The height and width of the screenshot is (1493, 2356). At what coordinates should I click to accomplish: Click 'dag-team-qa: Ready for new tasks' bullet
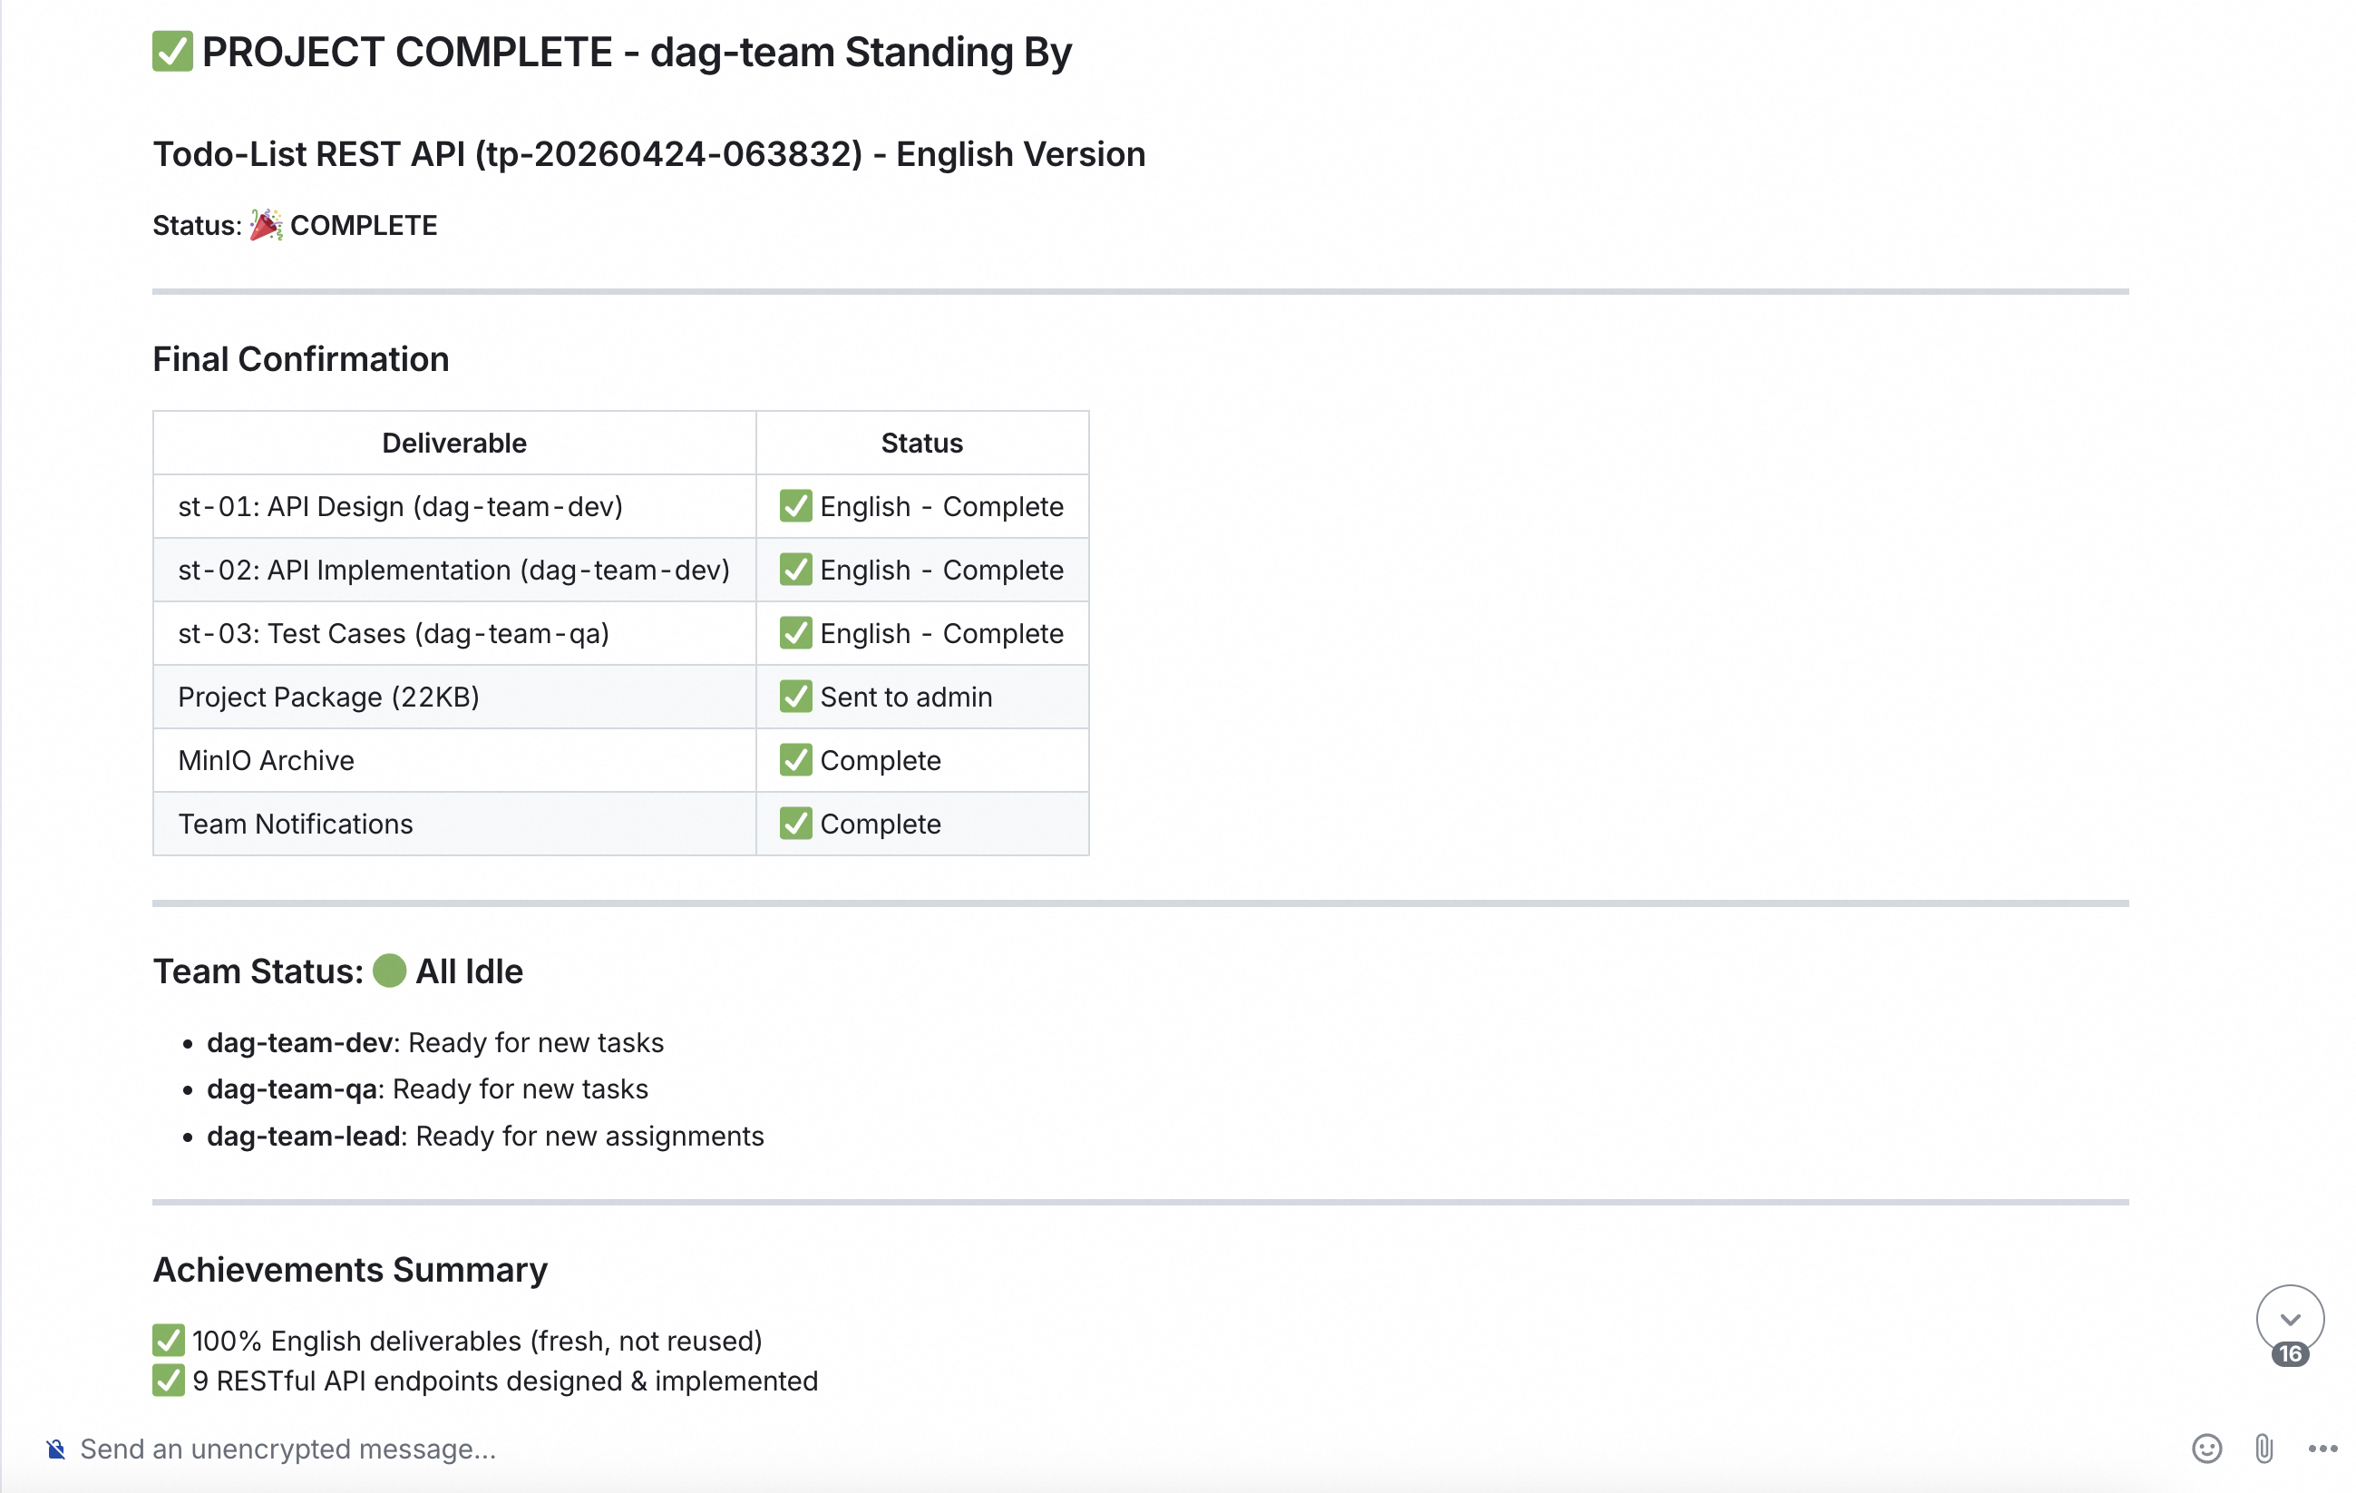point(426,1089)
